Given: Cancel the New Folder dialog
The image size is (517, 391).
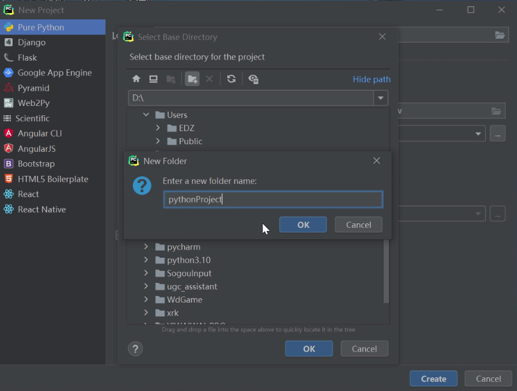Looking at the screenshot, I should [359, 224].
